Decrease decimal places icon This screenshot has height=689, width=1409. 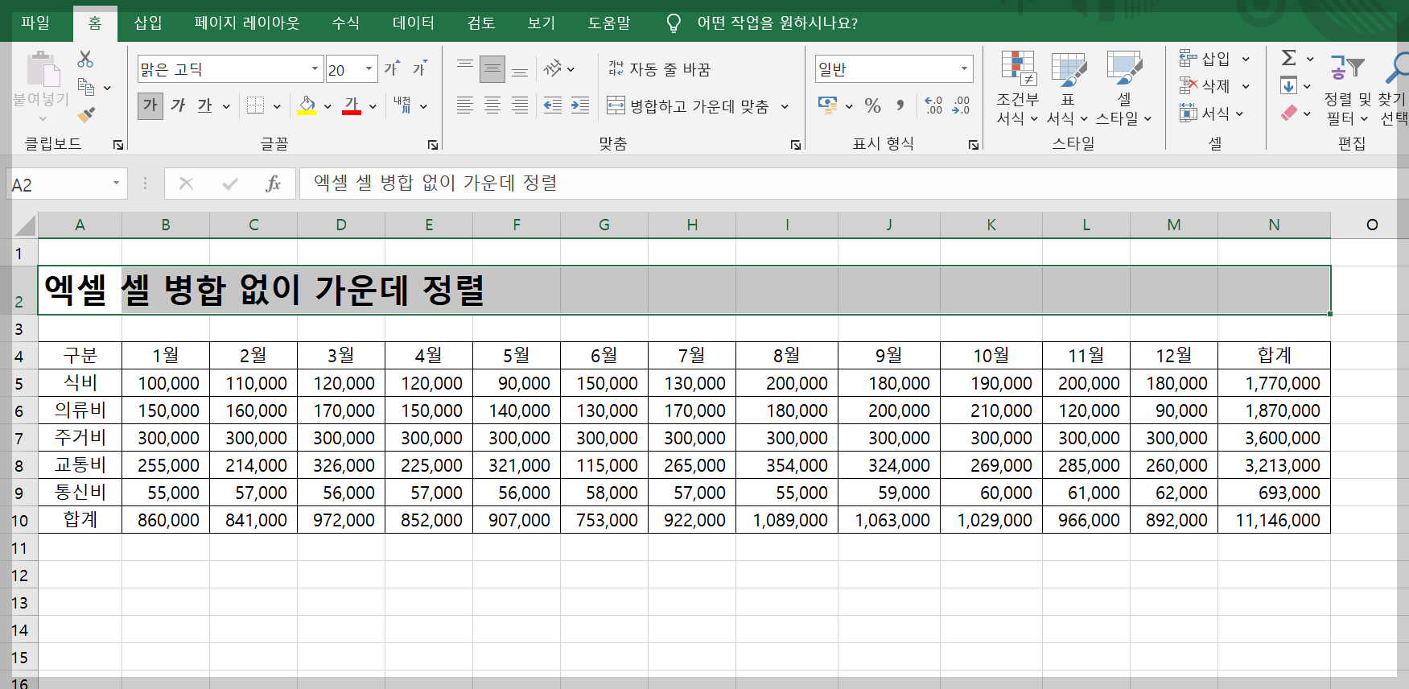point(961,105)
